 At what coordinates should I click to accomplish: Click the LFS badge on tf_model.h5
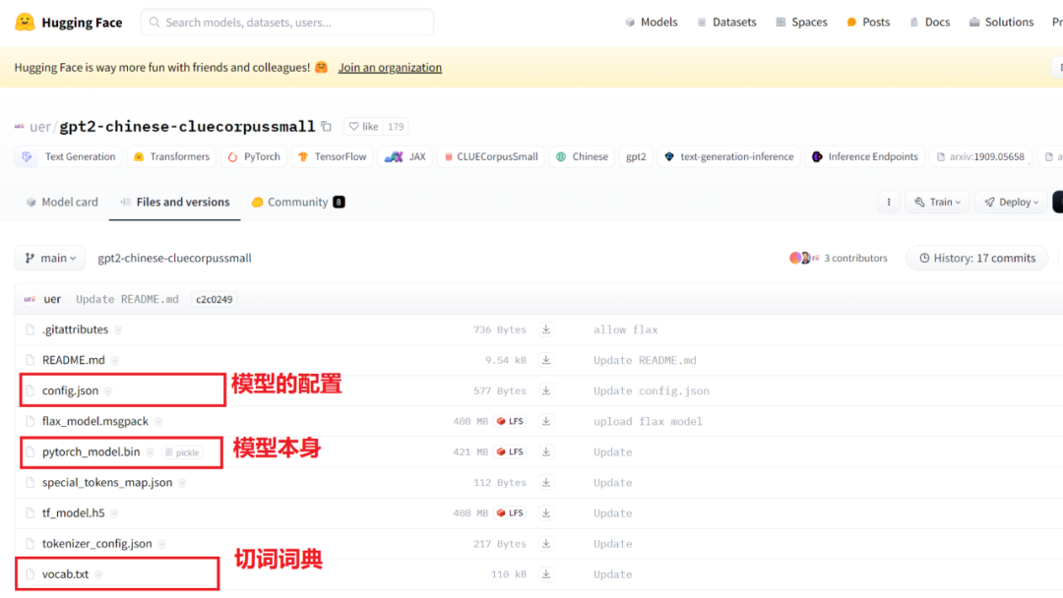click(510, 512)
